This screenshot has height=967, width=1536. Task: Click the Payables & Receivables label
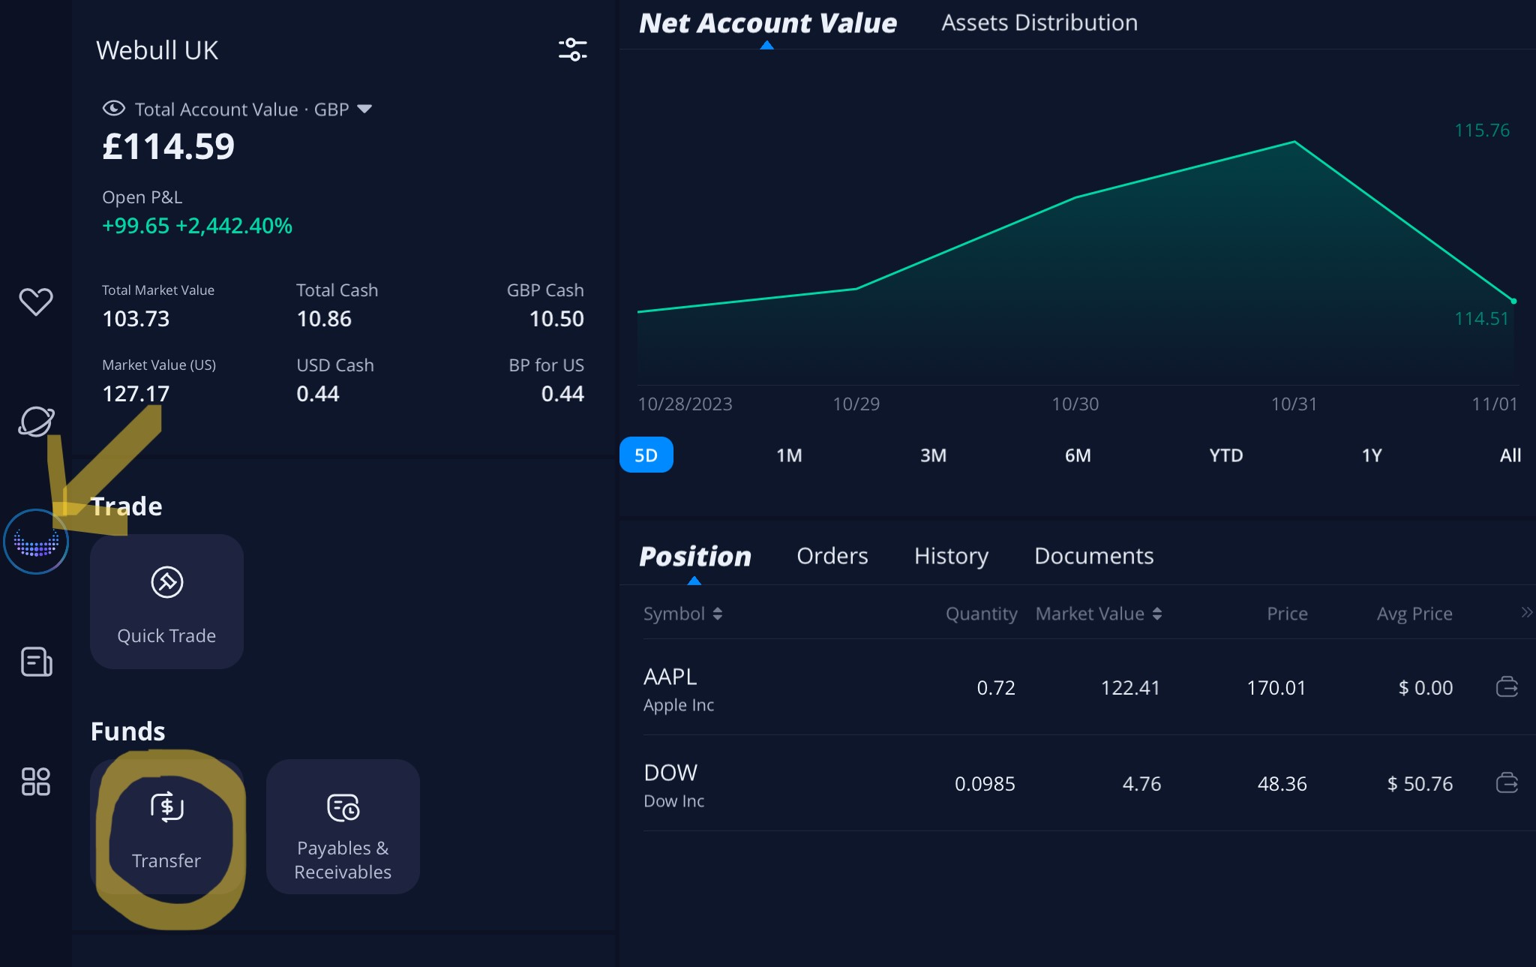(343, 860)
